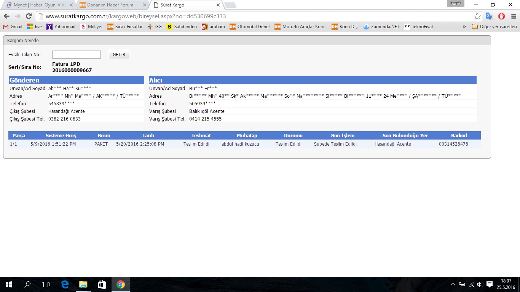Viewport: 520px width, 292px height.
Task: Open the GG bookmark
Action: tap(155, 27)
